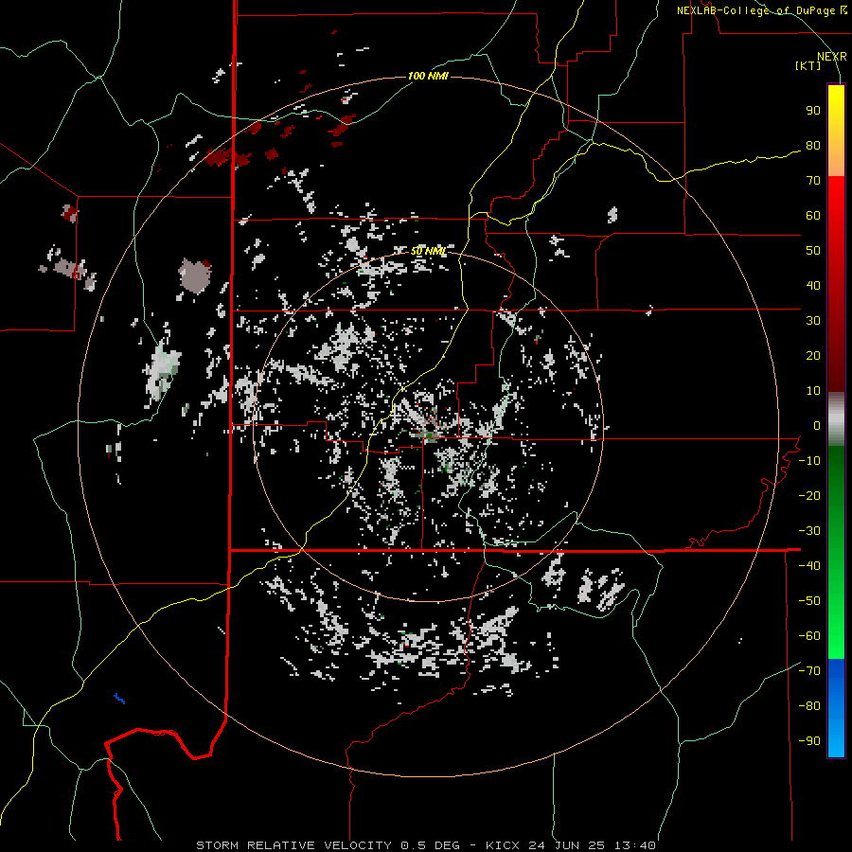Click the -30 value on velocity scale
Viewport: 852px width, 852px height.
pyautogui.click(x=809, y=531)
